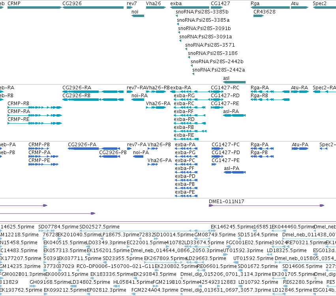The image size is (336, 296).
Task: Open snoRNA:Psi28S-3186 feature
Action: (x=189, y=57)
